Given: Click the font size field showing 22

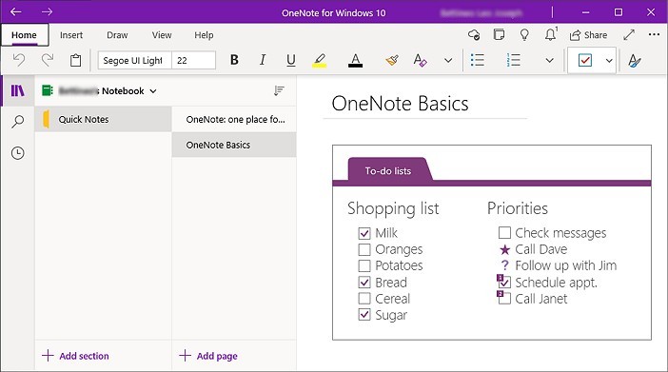Looking at the screenshot, I should click(193, 61).
